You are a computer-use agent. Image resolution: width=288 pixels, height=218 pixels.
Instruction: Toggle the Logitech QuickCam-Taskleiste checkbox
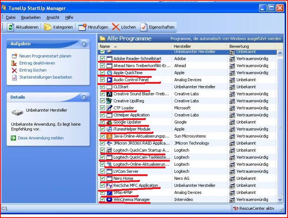pyautogui.click(x=102, y=157)
